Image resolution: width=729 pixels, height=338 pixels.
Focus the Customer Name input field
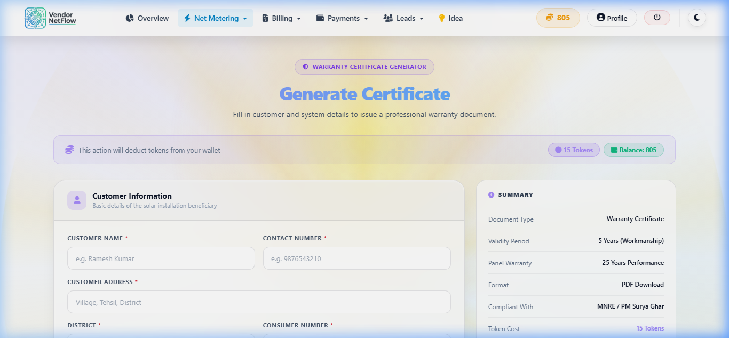(x=161, y=258)
